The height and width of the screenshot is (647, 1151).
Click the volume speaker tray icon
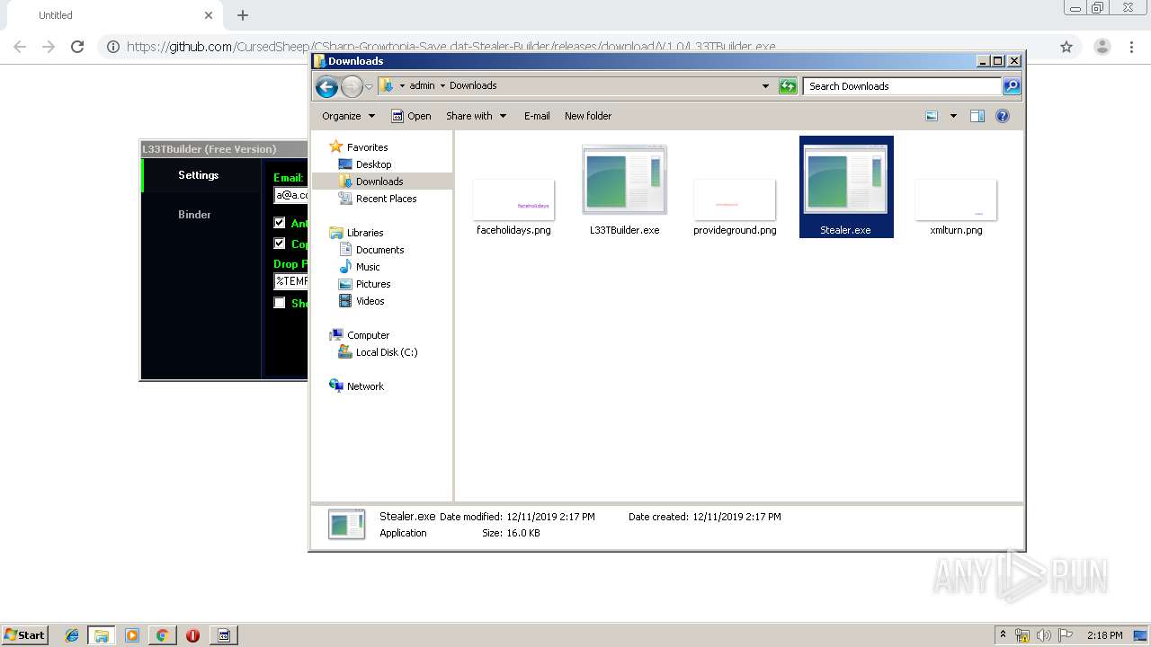tap(1044, 635)
